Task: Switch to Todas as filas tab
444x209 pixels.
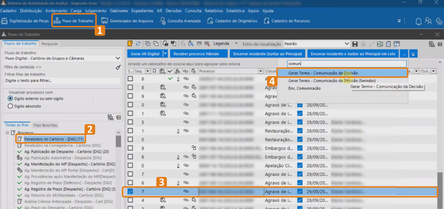Action: click(17, 125)
